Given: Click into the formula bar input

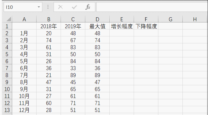Looking at the screenshot, I should click(152, 7).
